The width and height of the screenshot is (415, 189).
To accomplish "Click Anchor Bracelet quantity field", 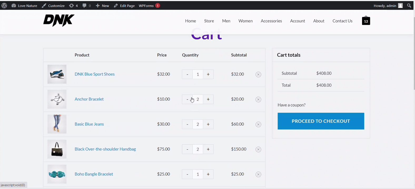I will click(198, 99).
